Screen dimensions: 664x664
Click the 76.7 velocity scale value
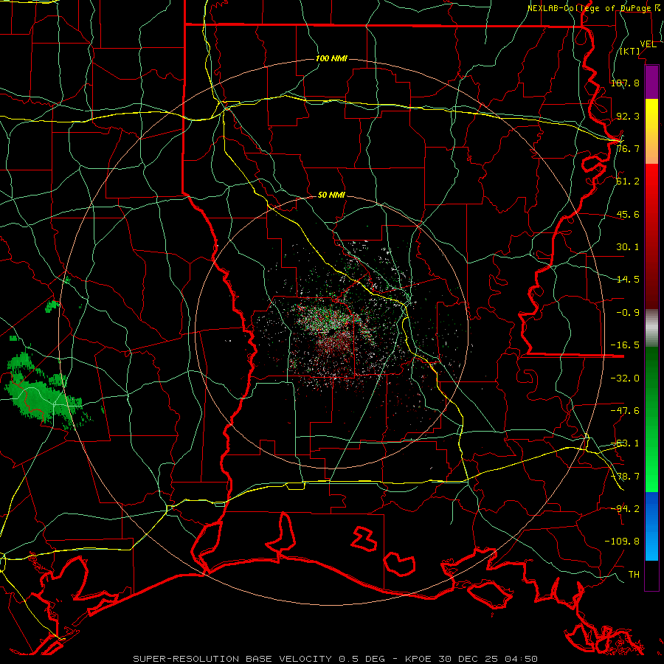tap(628, 148)
